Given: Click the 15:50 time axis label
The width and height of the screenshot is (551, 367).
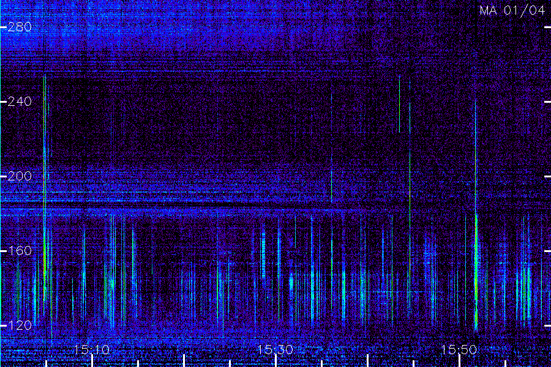Looking at the screenshot, I should coord(459,349).
